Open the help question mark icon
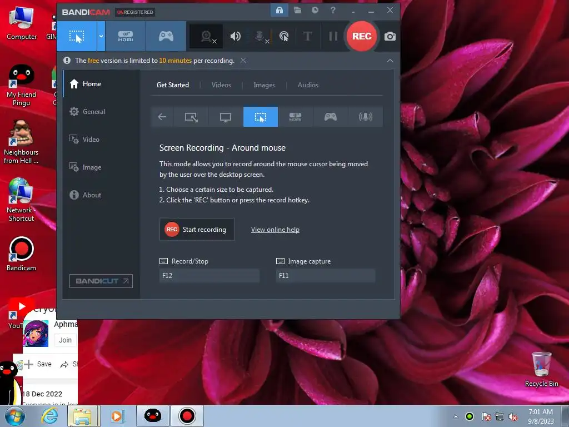The height and width of the screenshot is (427, 569). [x=333, y=10]
